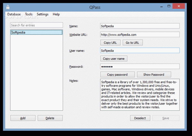Click the QPass padlock title bar icon

point(8,7)
